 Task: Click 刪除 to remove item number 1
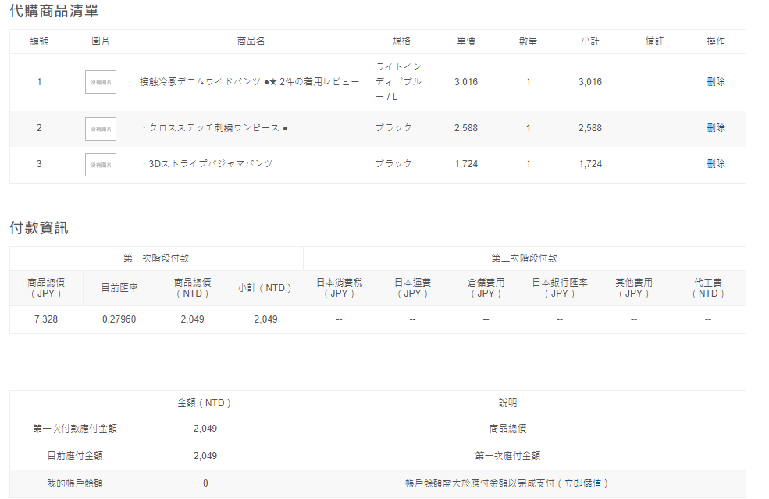717,81
